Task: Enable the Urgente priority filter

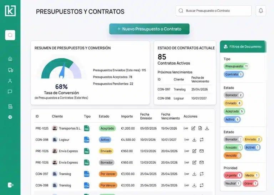Action: (233, 175)
